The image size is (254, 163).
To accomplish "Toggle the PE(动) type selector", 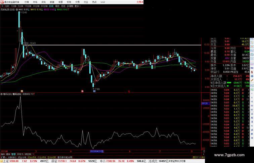I will [x=234, y=72].
